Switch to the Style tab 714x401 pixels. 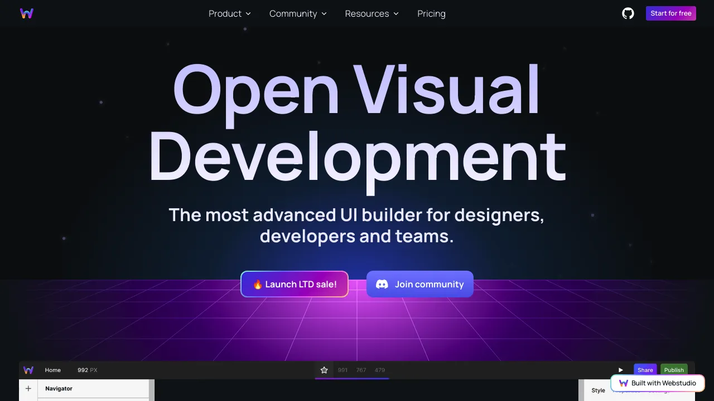[598, 390]
